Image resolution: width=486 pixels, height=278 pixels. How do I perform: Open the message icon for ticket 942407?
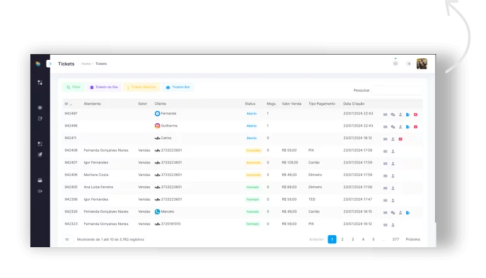point(385,164)
